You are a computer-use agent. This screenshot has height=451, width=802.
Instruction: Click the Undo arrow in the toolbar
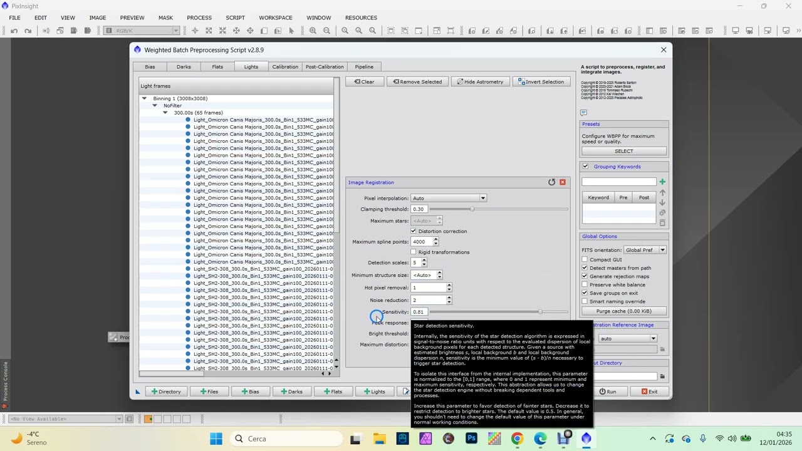(14, 31)
